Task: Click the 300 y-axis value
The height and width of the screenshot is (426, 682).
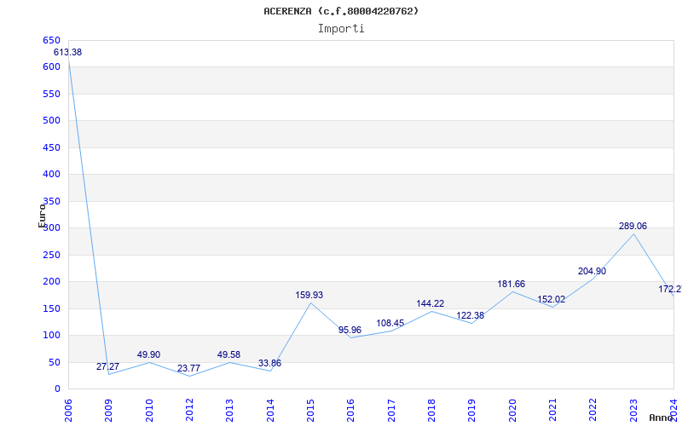Action: [51, 228]
